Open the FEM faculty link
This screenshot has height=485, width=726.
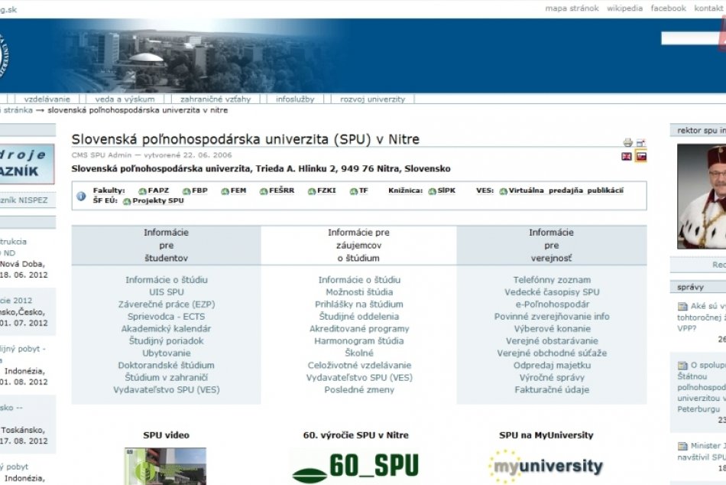[238, 190]
